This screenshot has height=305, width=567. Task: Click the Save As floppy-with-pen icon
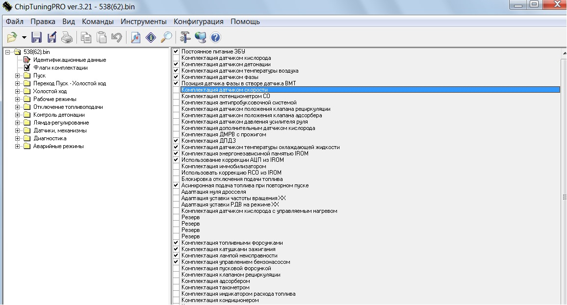pyautogui.click(x=52, y=37)
